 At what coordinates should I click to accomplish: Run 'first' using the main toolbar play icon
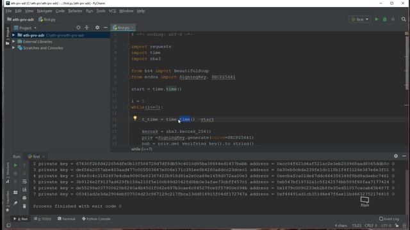377,19
